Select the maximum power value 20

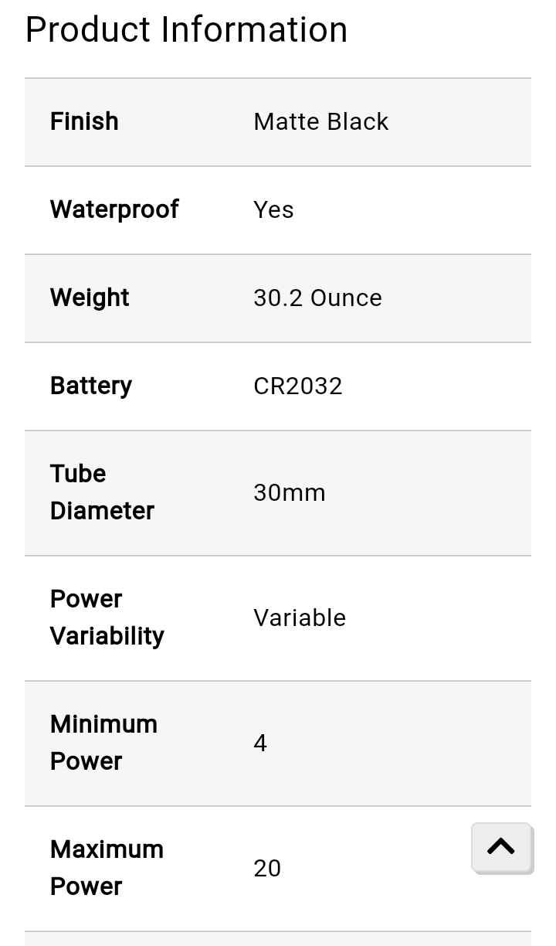267,868
